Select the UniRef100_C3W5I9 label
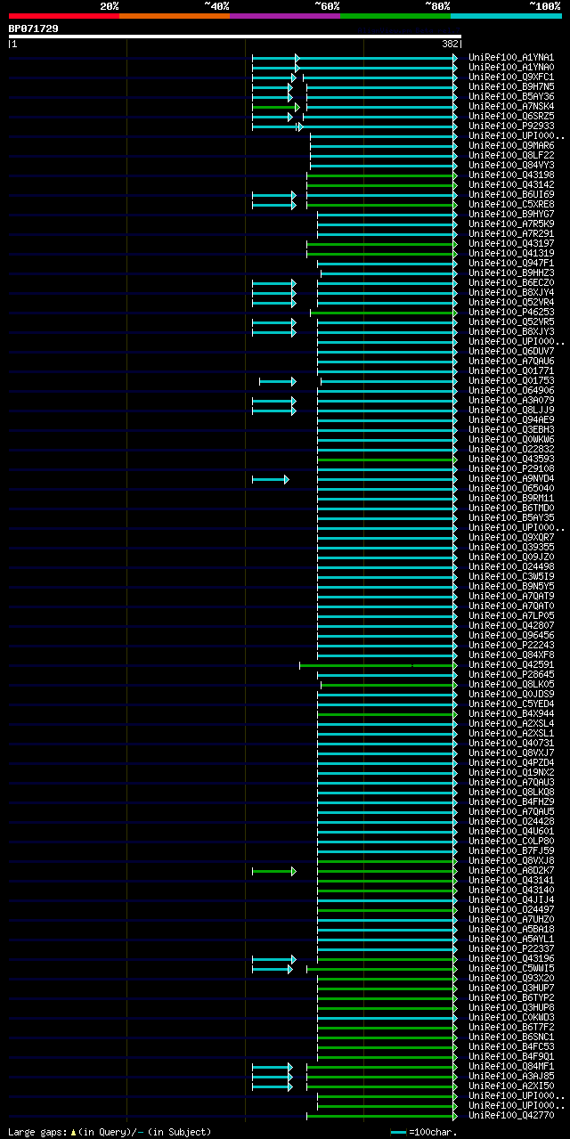Image resolution: width=570 pixels, height=1139 pixels. pos(511,576)
